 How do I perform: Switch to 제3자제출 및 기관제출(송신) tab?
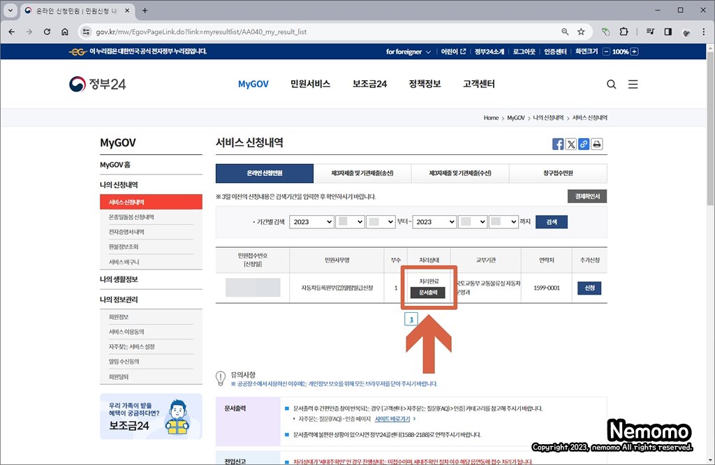(362, 173)
